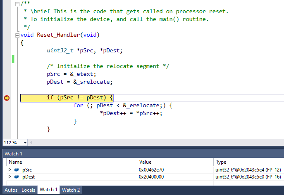Open the 112 % zoom dropdown
This screenshot has width=284, height=195.
point(25,143)
